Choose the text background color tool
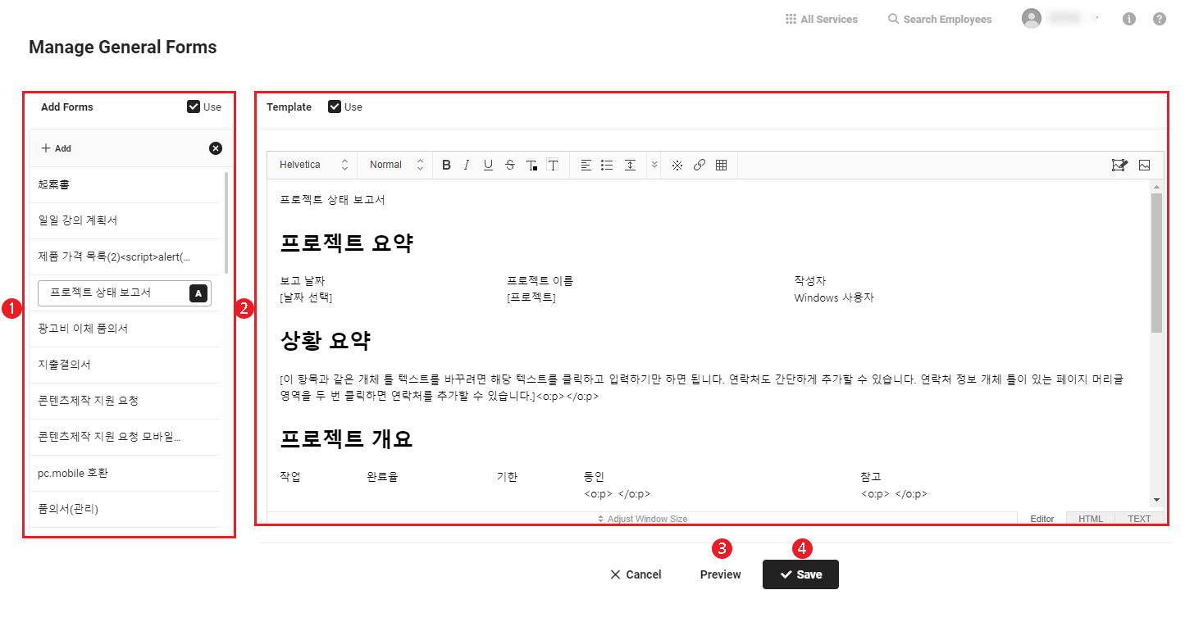 click(553, 165)
